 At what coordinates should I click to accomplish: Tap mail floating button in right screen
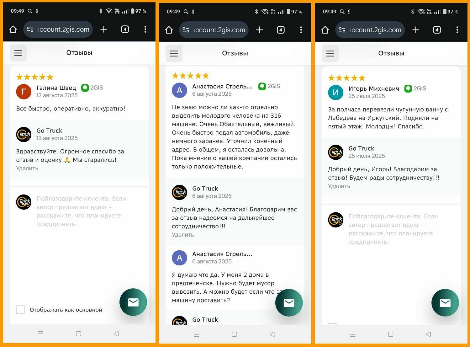(x=445, y=303)
